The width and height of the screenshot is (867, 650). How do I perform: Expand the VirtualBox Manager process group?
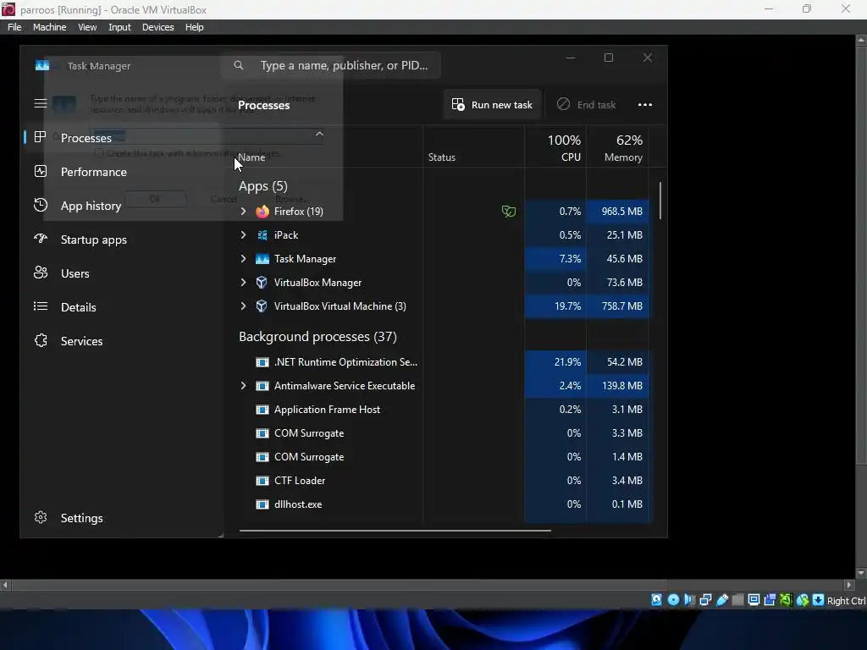[x=243, y=283]
